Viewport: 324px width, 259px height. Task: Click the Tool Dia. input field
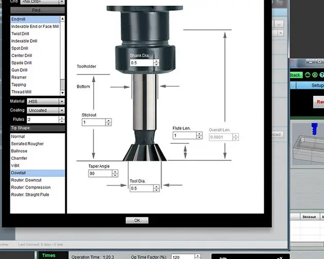click(142, 189)
